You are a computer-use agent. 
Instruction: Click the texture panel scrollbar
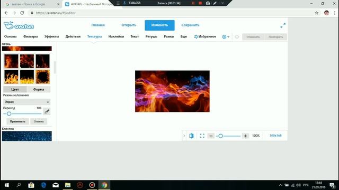(55, 67)
